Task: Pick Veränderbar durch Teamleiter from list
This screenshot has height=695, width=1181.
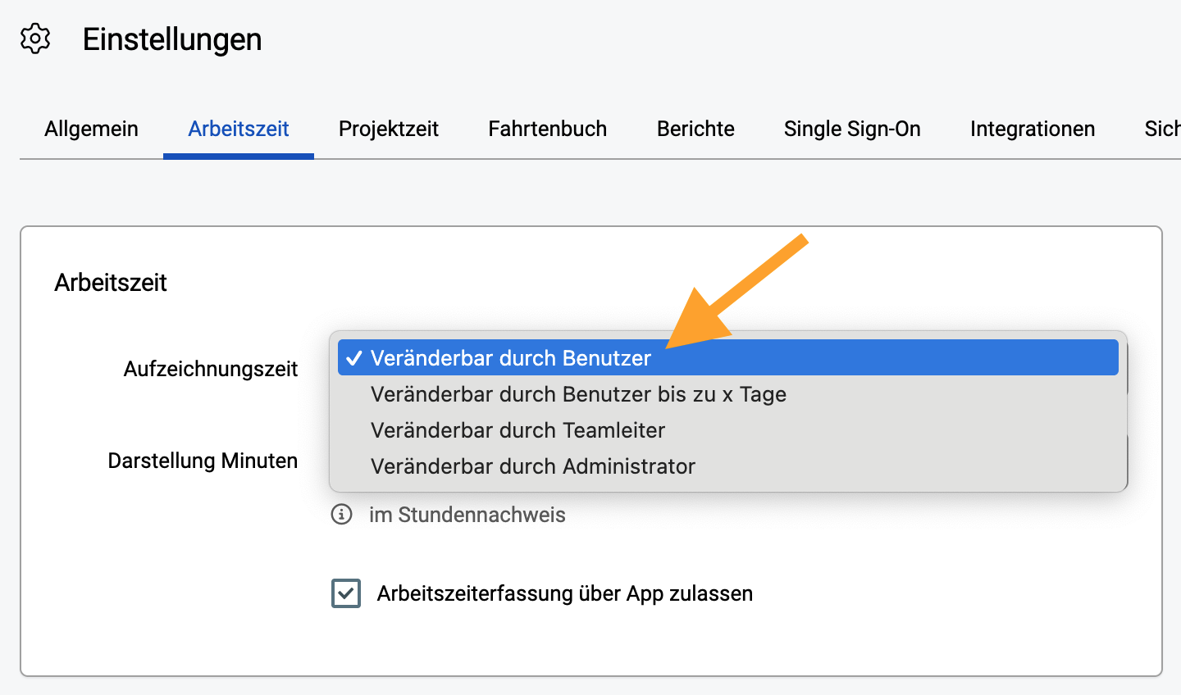Action: 728,430
